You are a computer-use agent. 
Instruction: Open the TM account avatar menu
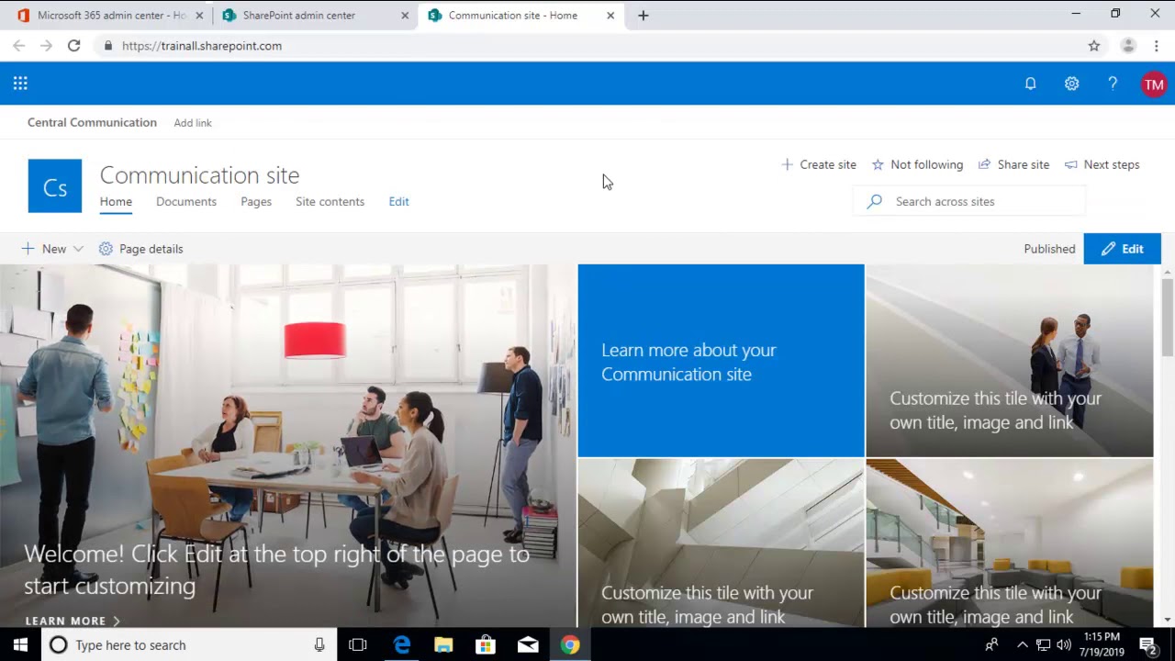[x=1154, y=84]
